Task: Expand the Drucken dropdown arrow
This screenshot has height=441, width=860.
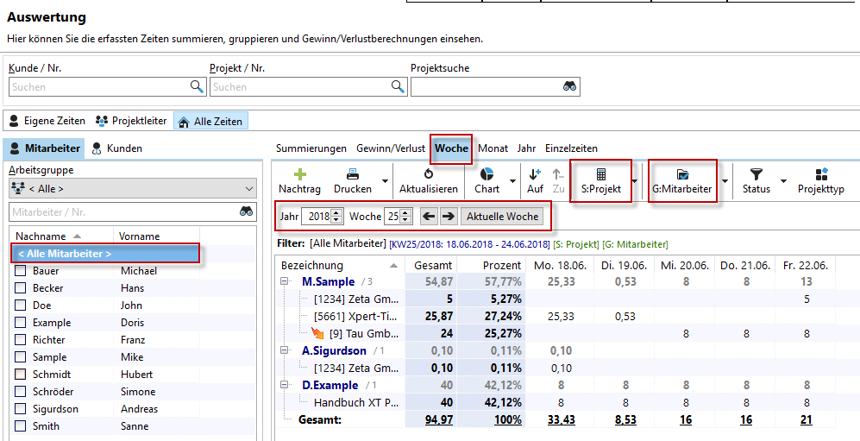Action: [380, 182]
